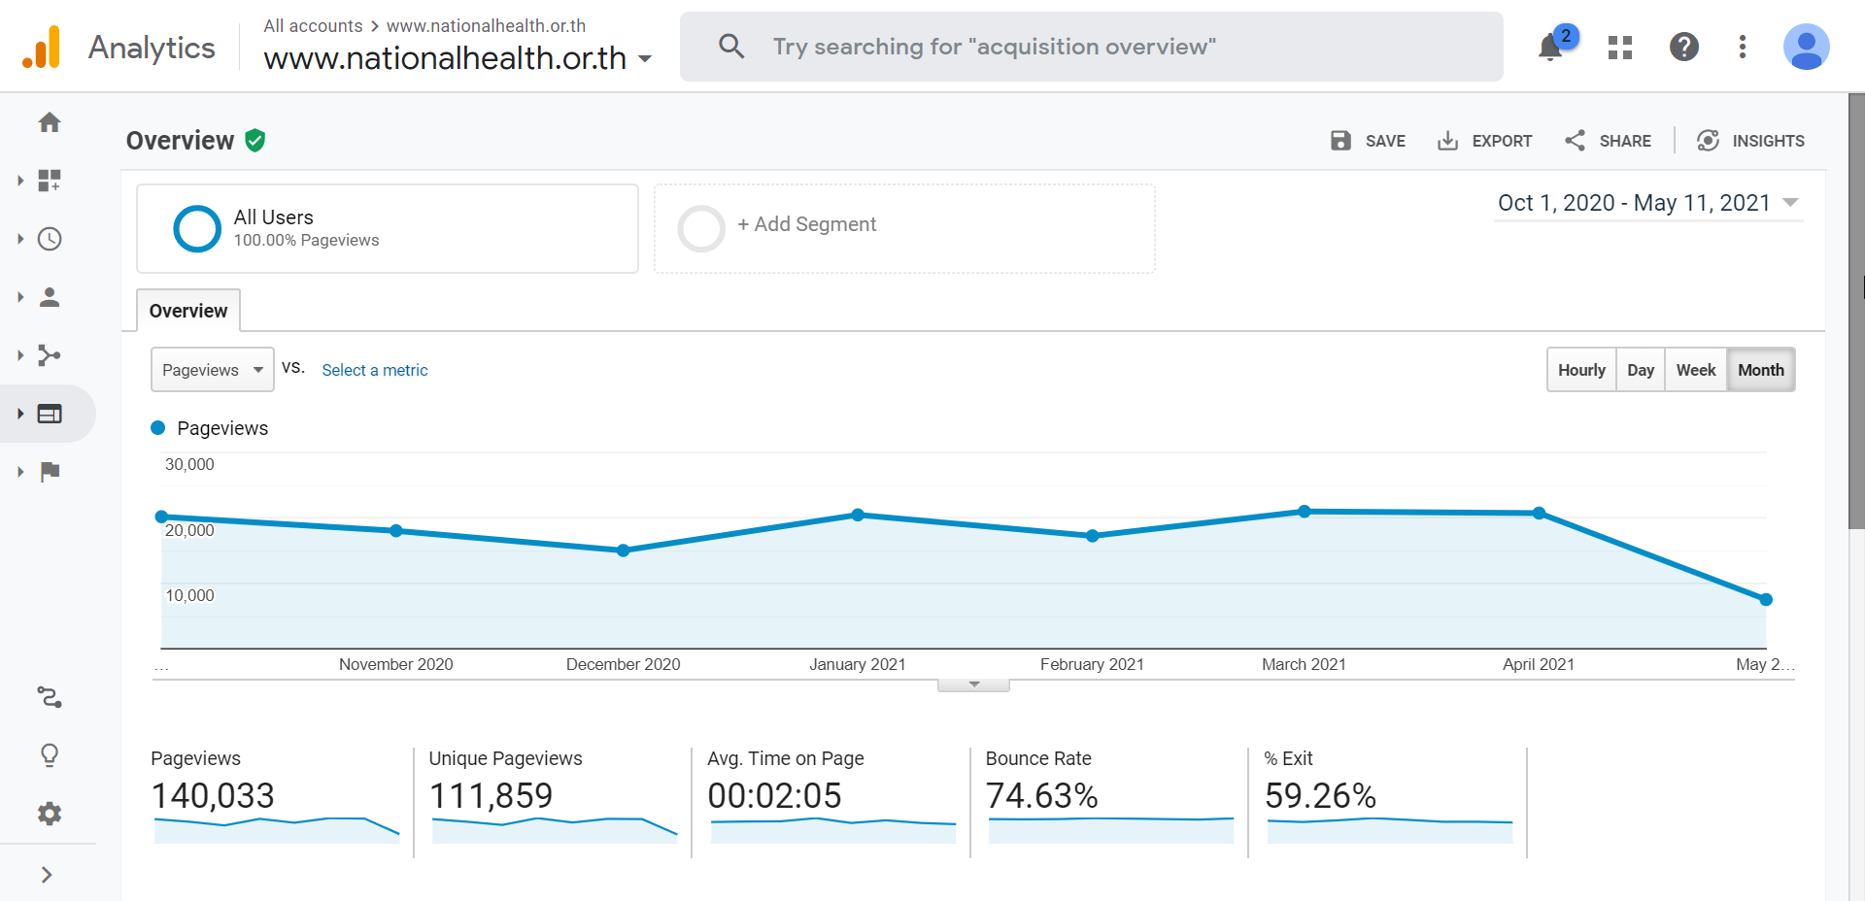The height and width of the screenshot is (901, 1865).
Task: Expand the Audience sidebar section arrow
Action: point(20,297)
